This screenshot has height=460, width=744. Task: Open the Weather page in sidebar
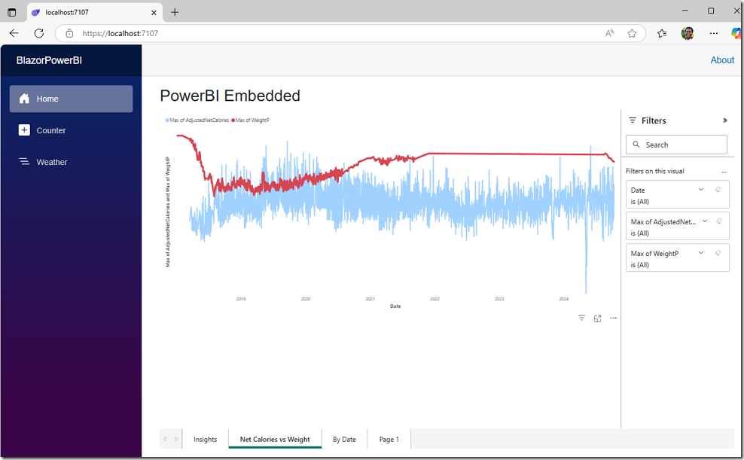point(72,162)
